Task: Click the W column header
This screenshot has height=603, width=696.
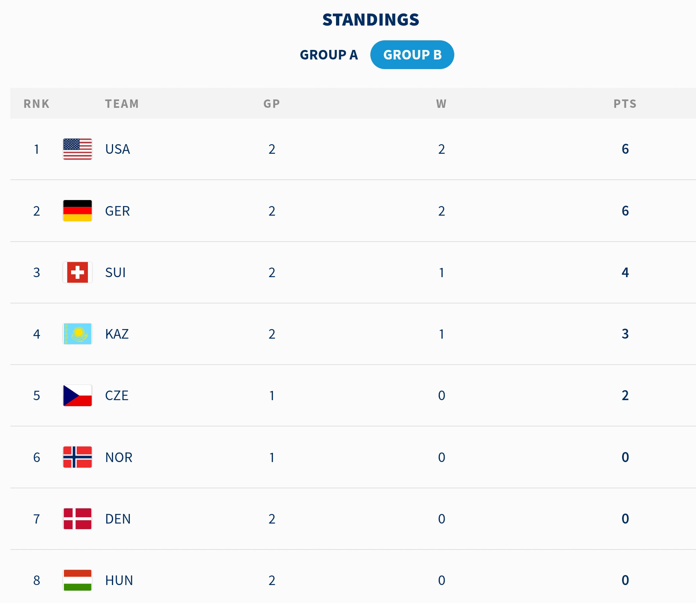Action: pyautogui.click(x=441, y=104)
